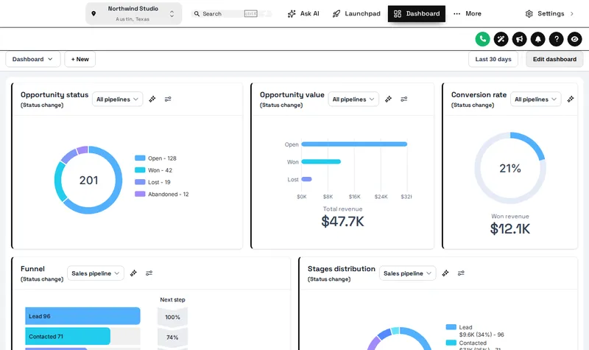Click the Open - 128 legend swatch
This screenshot has height=350, width=589.
tap(140, 158)
